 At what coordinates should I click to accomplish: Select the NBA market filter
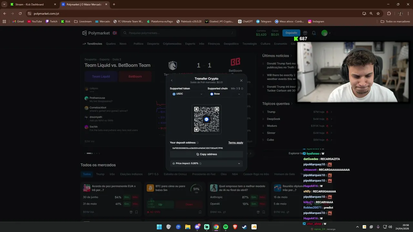(x=235, y=174)
